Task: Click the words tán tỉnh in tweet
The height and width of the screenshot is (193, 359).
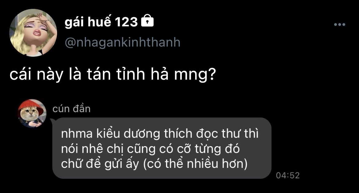Action: point(116,74)
